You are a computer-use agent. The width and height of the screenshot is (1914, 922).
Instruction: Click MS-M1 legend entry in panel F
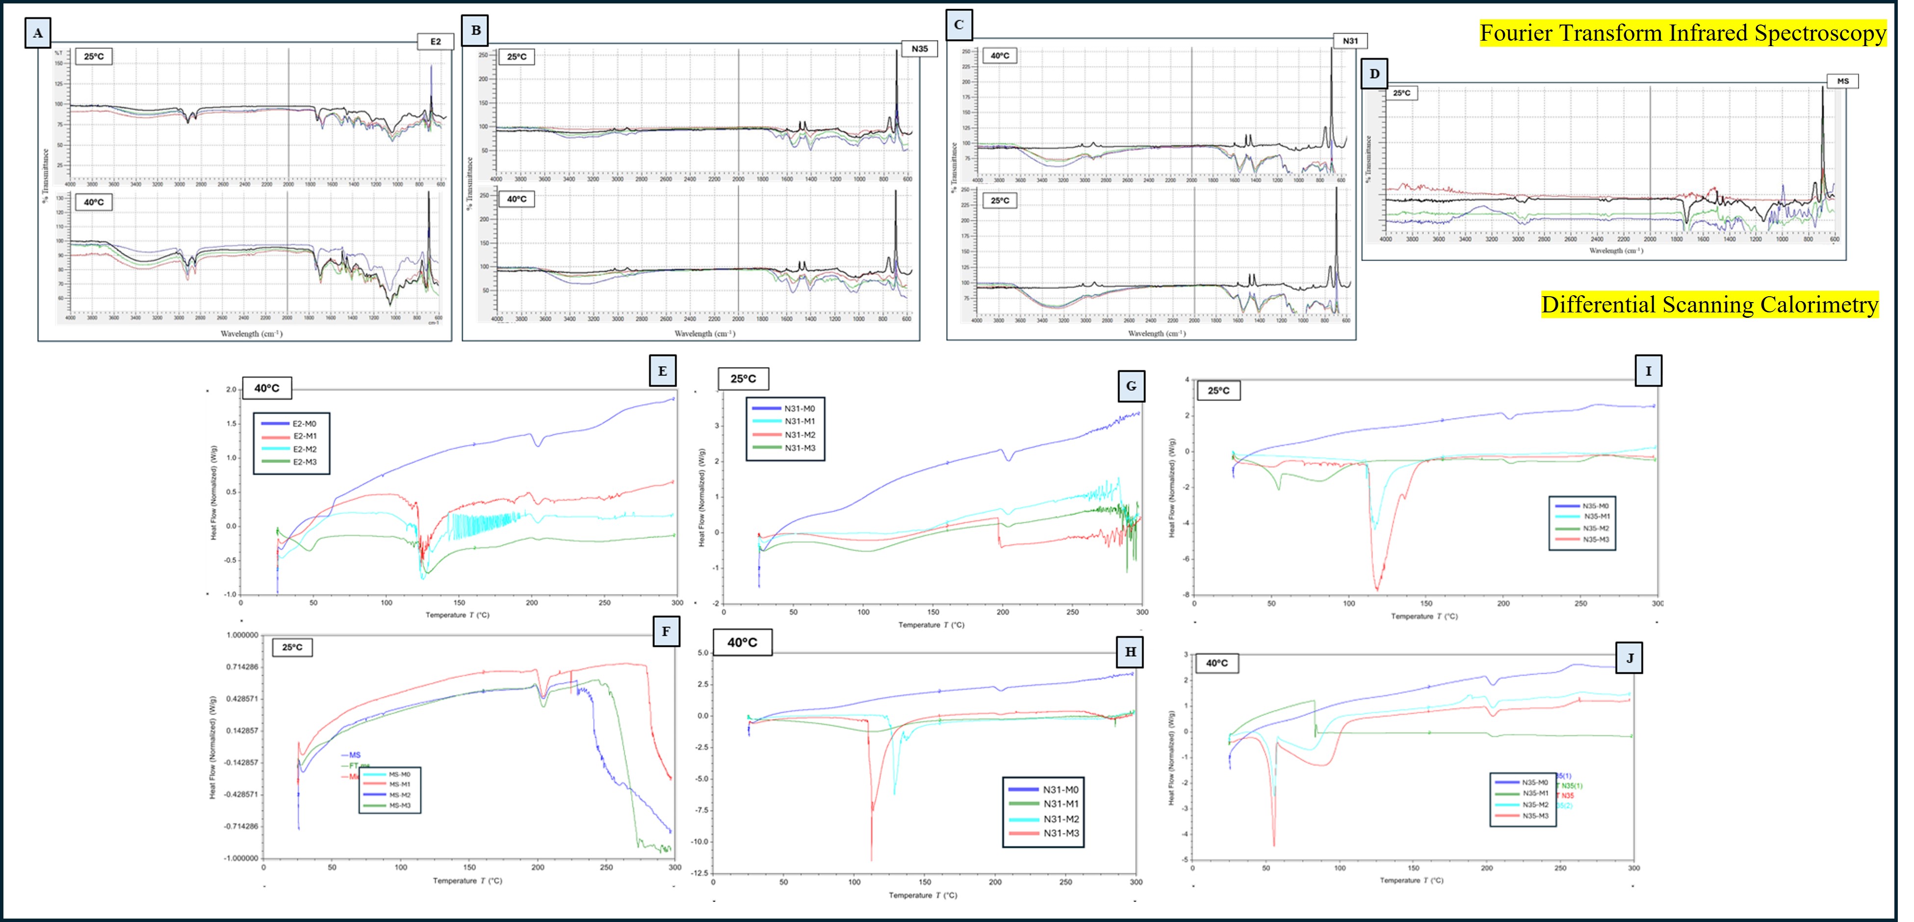point(399,785)
